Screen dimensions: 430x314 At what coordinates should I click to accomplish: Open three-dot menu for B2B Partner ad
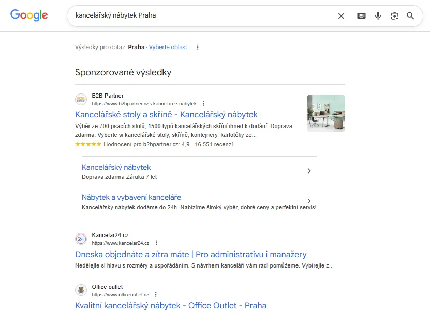tap(203, 103)
